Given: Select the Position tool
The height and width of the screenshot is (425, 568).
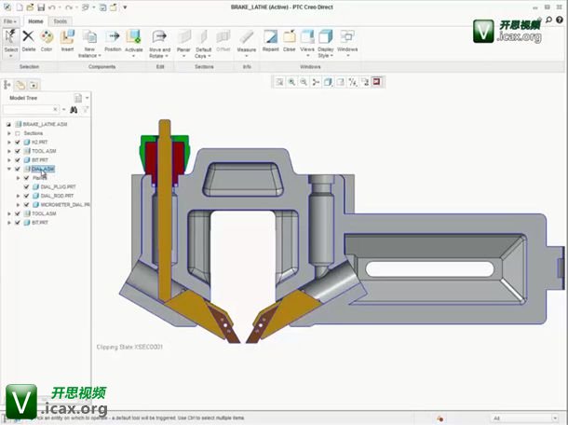Looking at the screenshot, I should point(113,39).
